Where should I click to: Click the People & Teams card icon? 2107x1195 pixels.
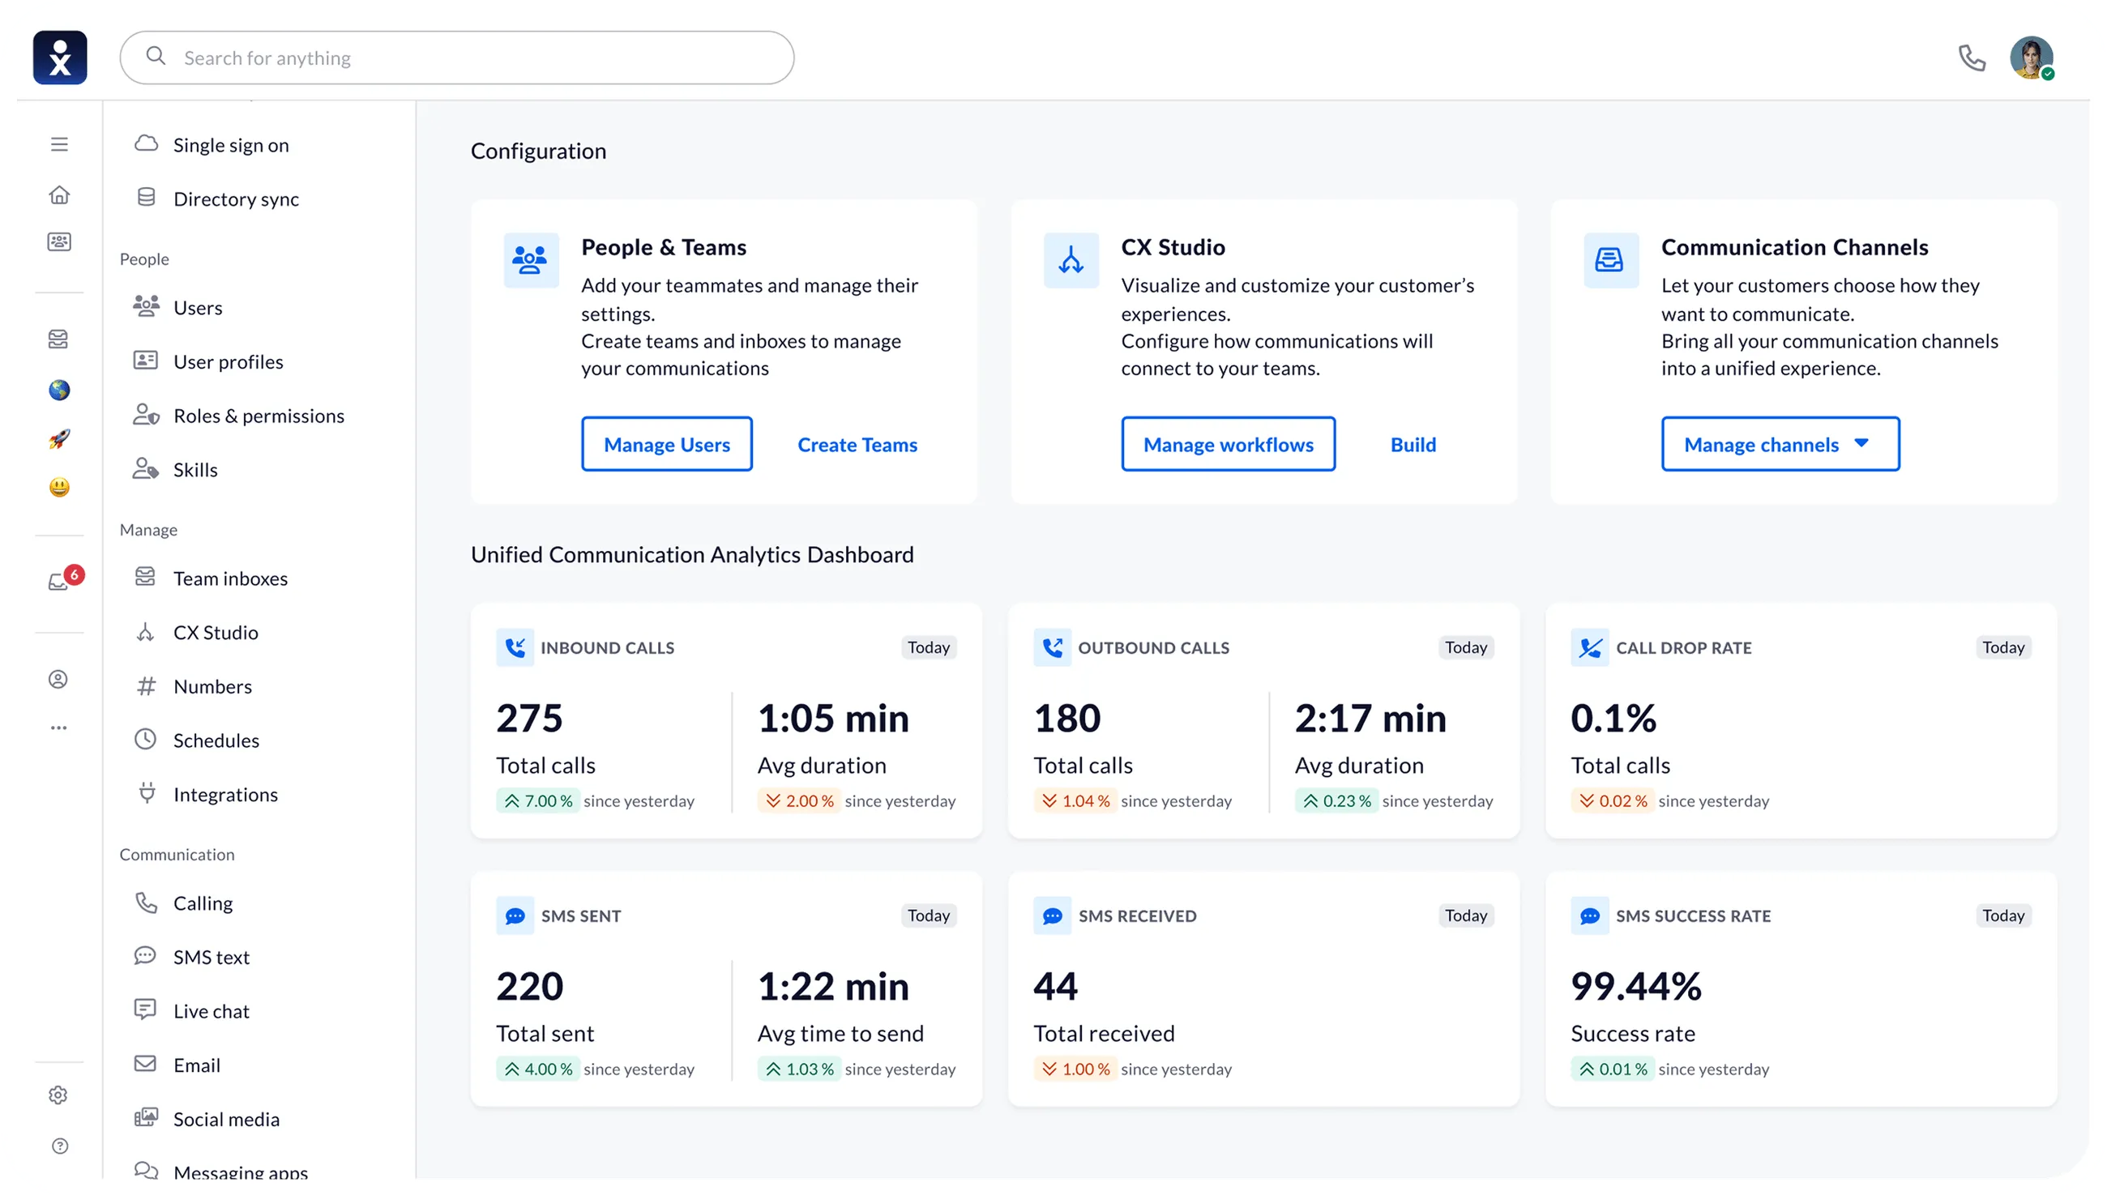pyautogui.click(x=530, y=260)
